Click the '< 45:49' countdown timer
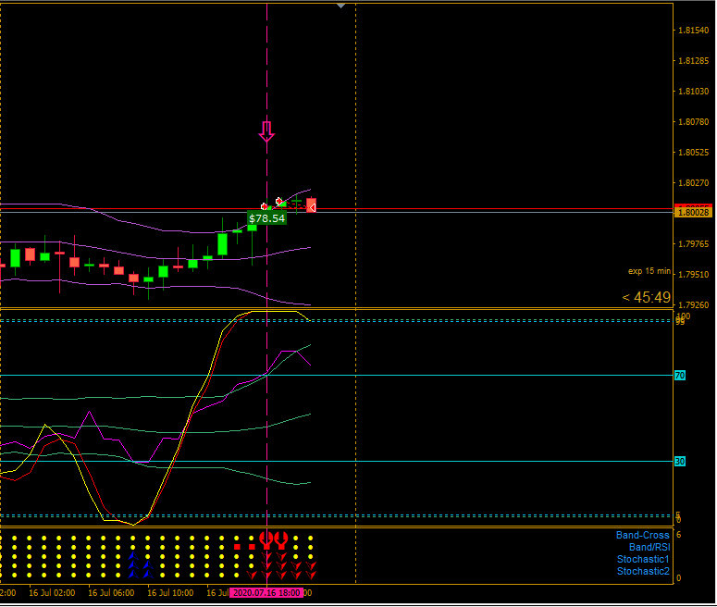Screen dimensions: 717x607 pyautogui.click(x=647, y=298)
